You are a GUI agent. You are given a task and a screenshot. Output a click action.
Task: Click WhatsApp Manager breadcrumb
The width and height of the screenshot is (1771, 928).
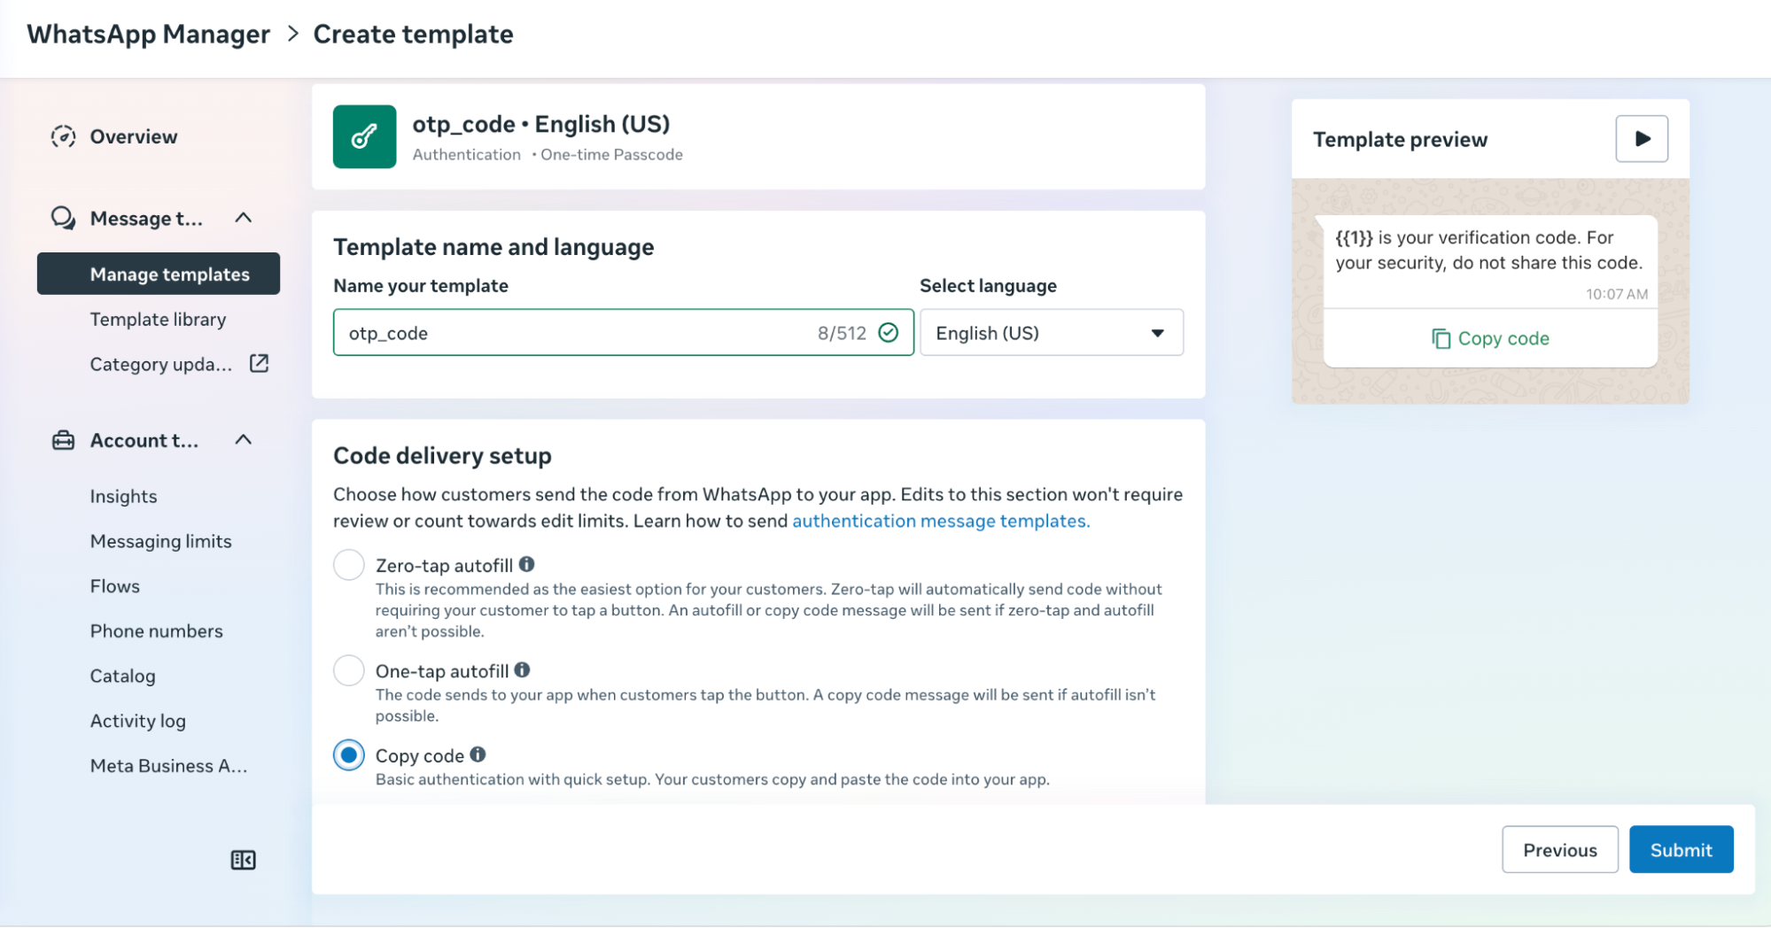(148, 35)
